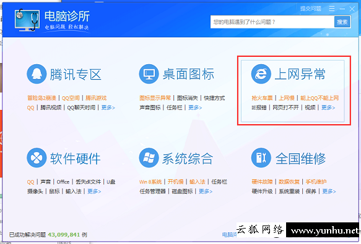
Task: Select orange 输入法 under 系统综合
Action: (x=198, y=182)
